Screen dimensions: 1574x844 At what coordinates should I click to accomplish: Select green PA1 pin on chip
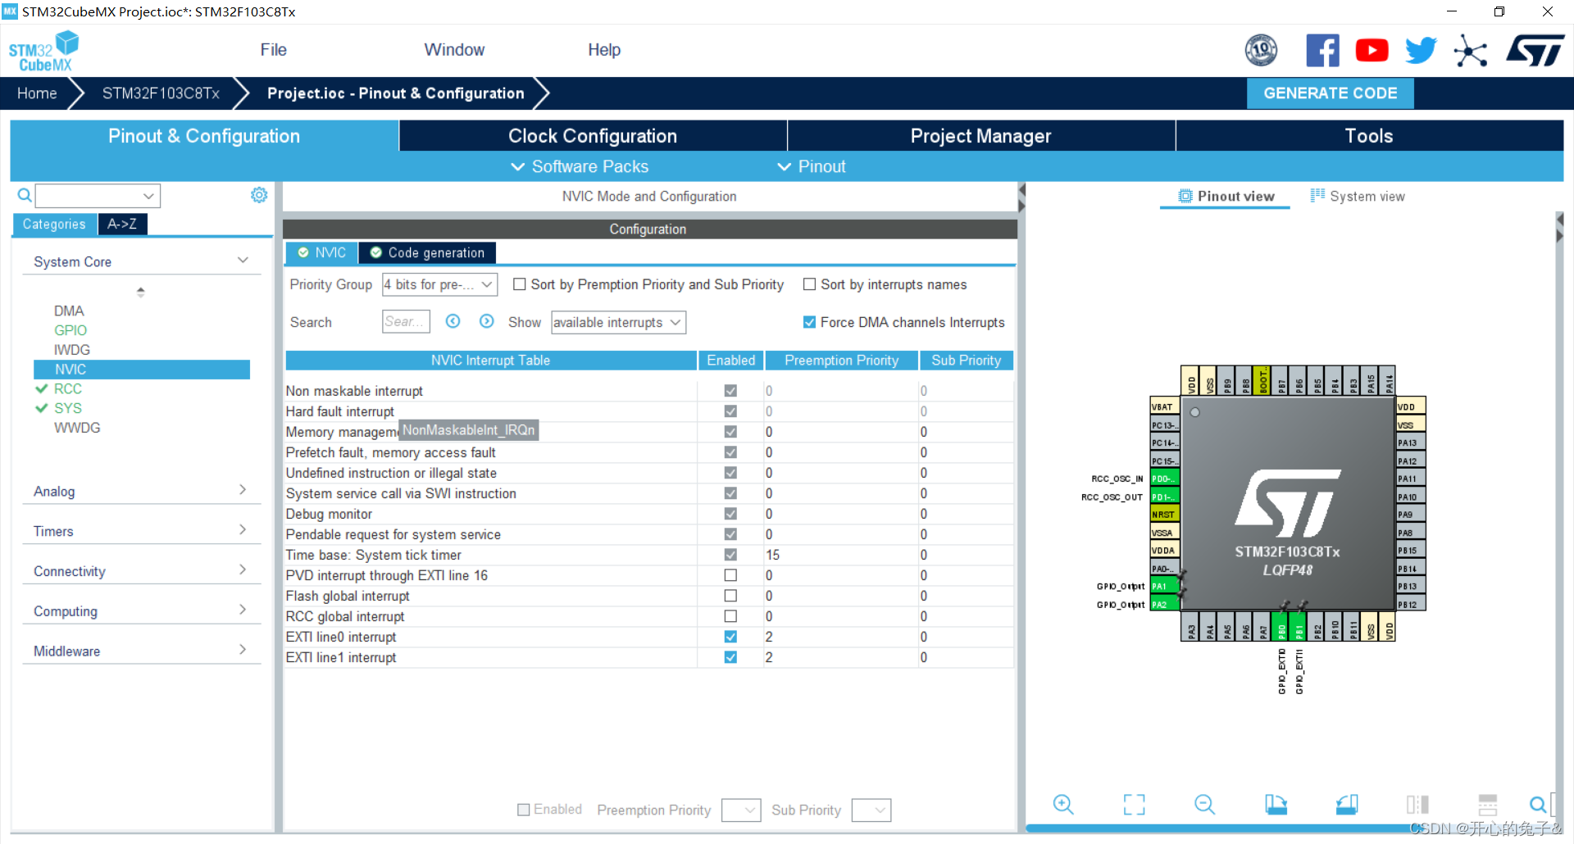tap(1164, 587)
